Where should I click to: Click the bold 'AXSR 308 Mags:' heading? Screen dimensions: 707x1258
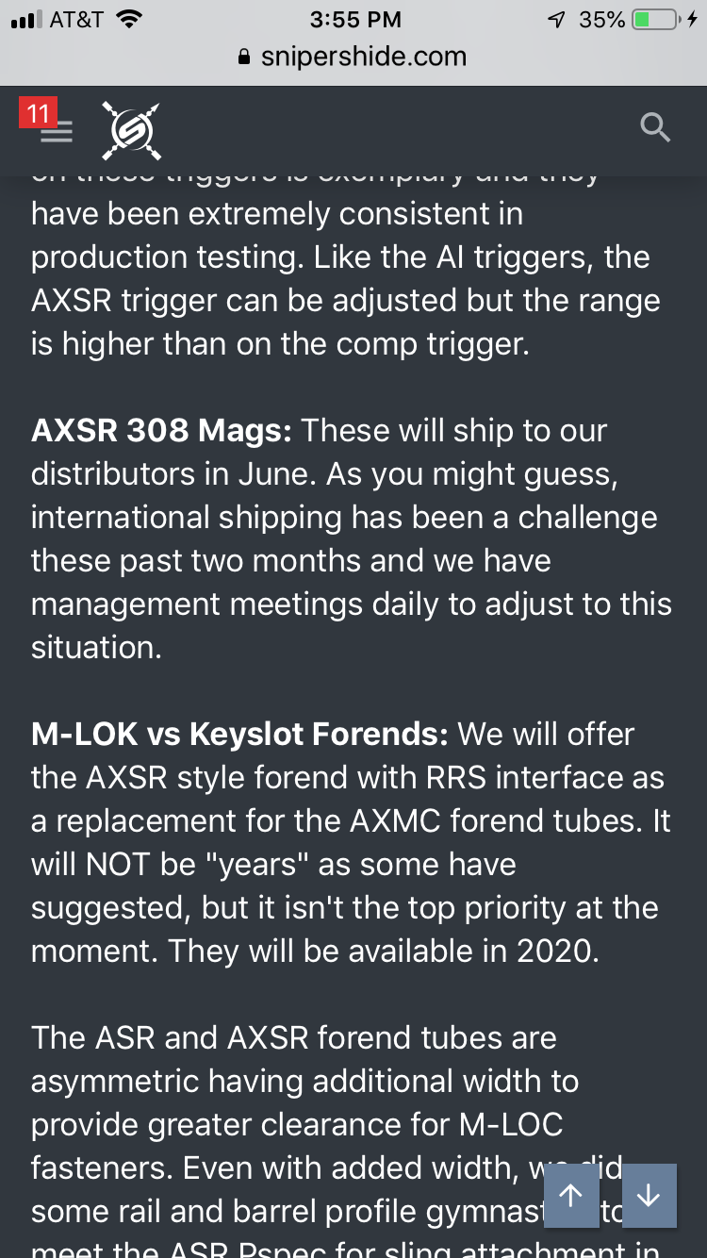tap(162, 431)
